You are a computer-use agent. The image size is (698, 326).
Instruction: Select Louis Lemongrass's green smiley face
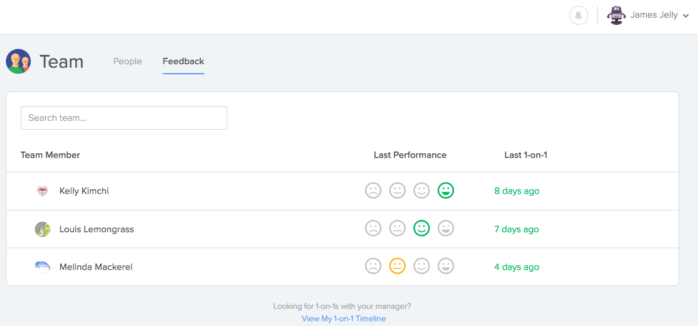pos(422,229)
